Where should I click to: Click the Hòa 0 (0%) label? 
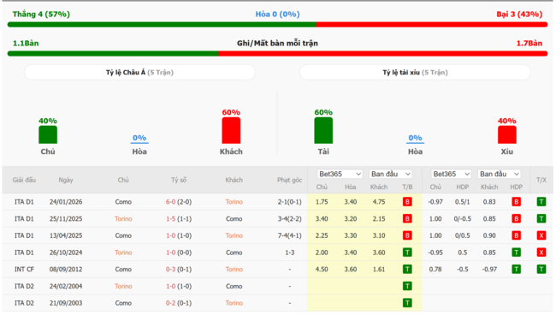(278, 15)
